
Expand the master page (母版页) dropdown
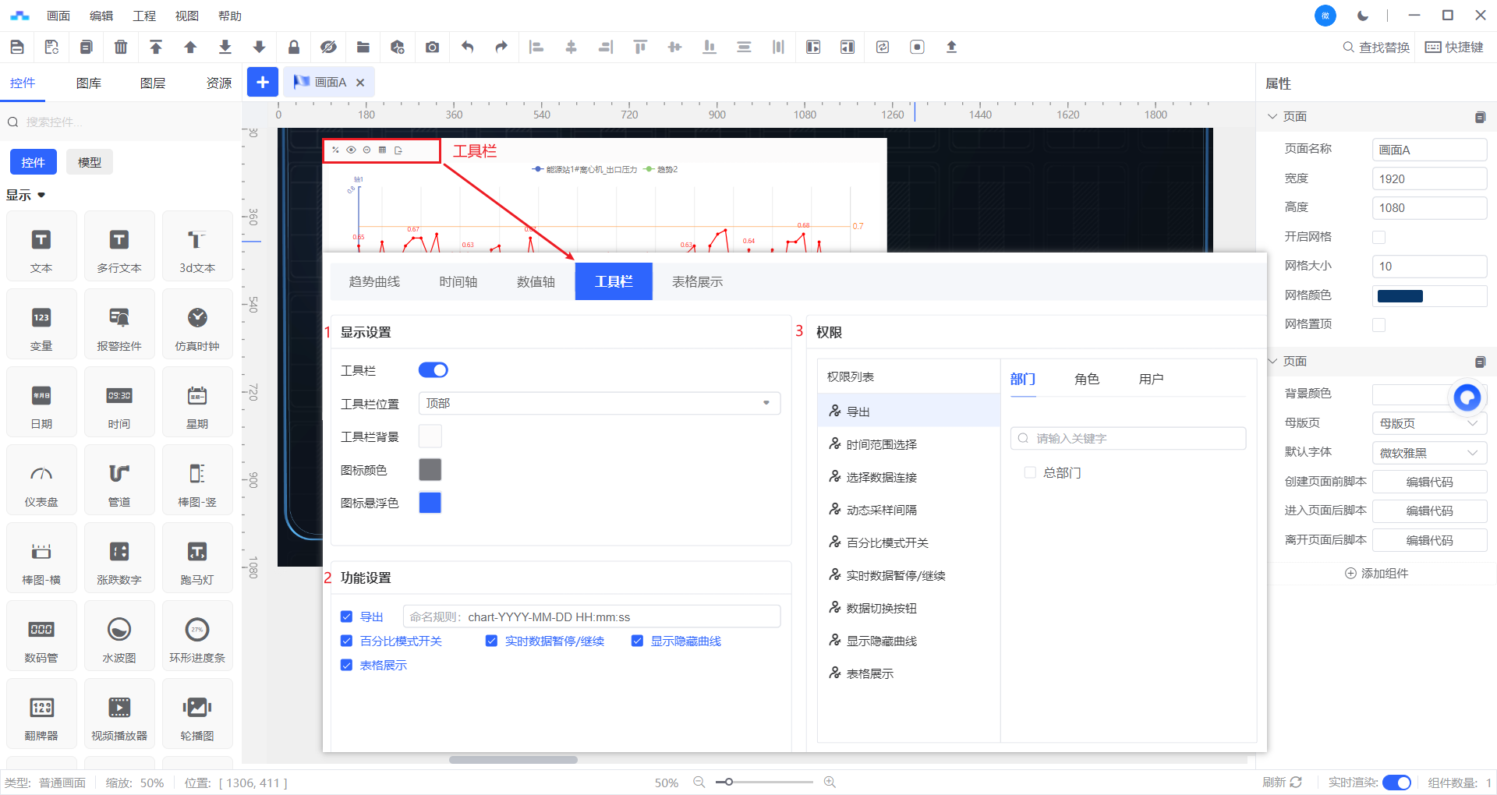click(1428, 423)
